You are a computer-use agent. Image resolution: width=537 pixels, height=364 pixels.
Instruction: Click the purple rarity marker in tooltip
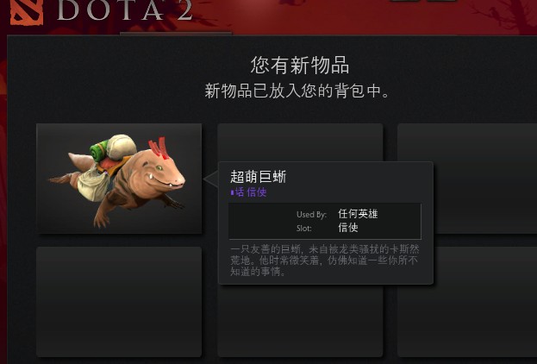232,192
